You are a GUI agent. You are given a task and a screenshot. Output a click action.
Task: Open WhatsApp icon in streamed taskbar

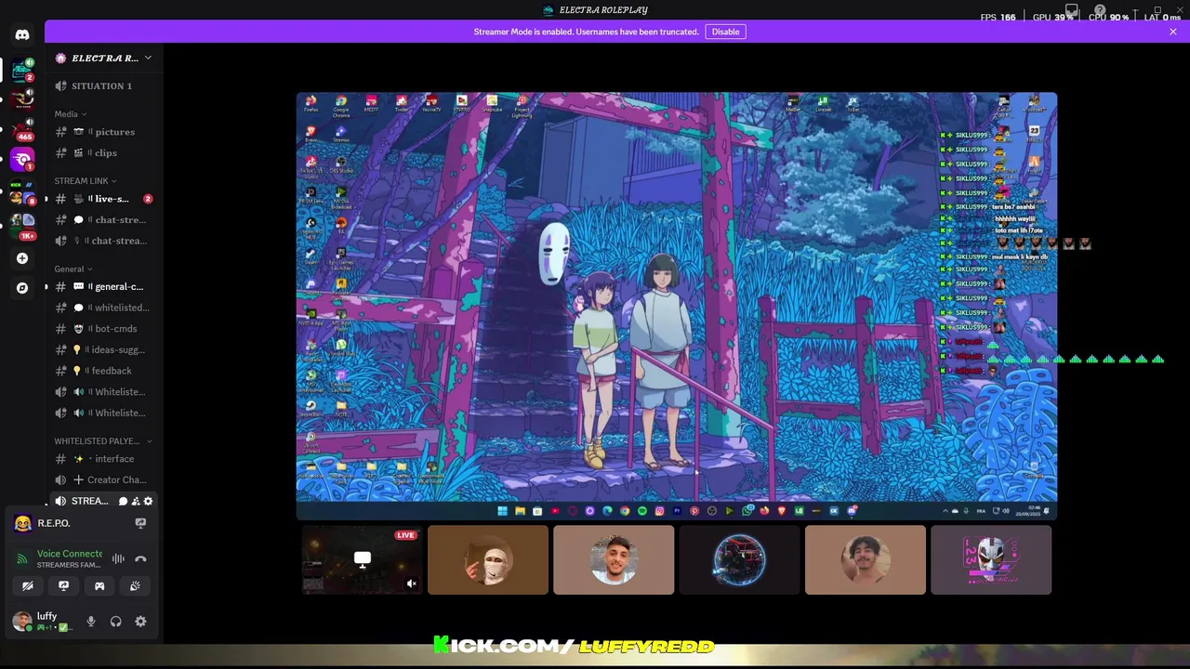747,511
